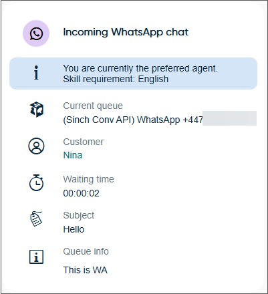Click the Current queue label

pos(93,106)
